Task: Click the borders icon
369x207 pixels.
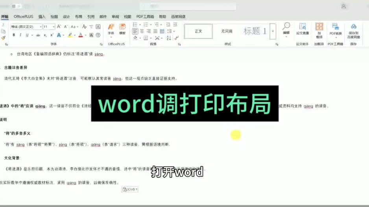Action: tap(146, 38)
